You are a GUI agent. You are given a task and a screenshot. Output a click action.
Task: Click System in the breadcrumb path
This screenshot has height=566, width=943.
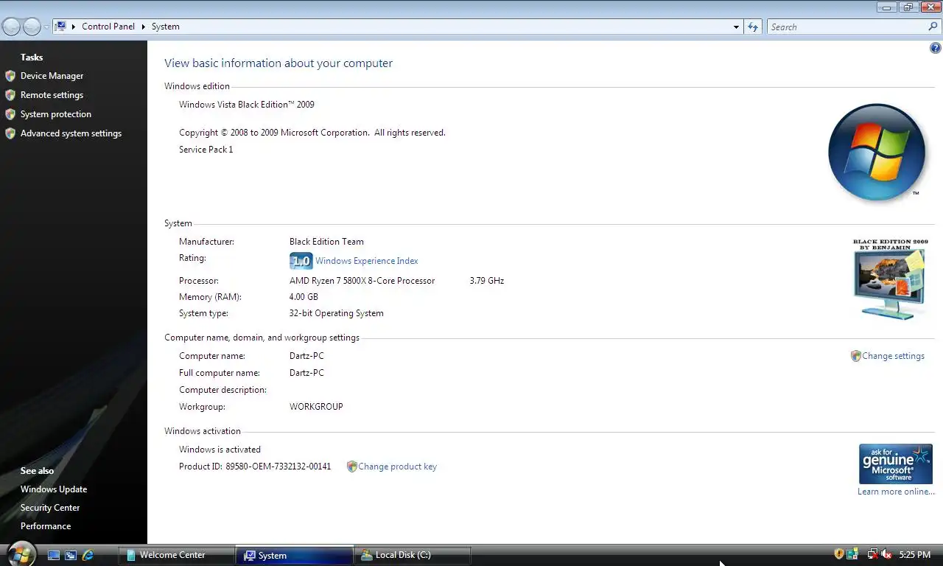pyautogui.click(x=166, y=27)
